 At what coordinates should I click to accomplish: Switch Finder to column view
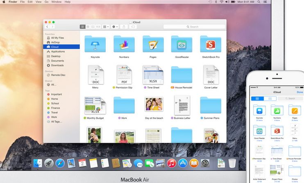pos(93,27)
